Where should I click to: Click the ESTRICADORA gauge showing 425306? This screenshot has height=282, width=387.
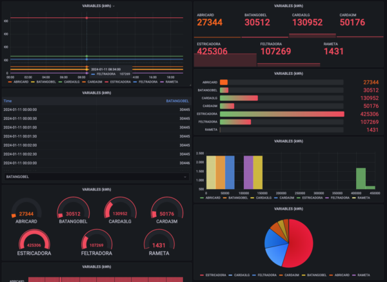(28, 245)
